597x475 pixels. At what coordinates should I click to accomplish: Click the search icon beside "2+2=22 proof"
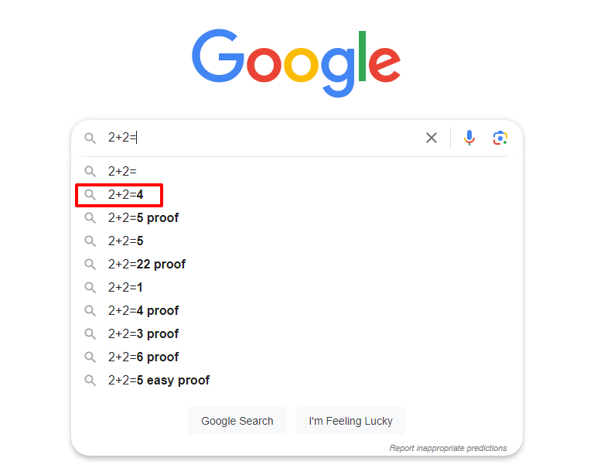point(90,265)
